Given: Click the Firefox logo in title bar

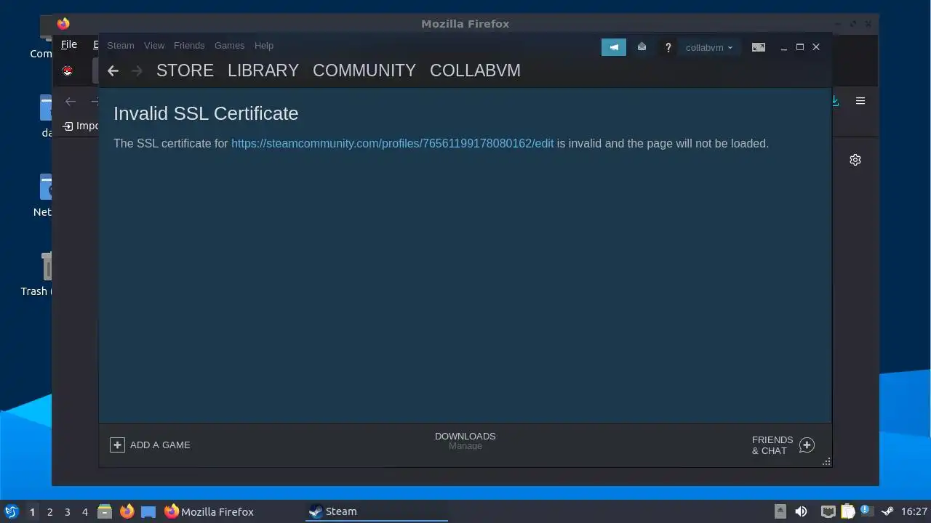Looking at the screenshot, I should (63, 24).
